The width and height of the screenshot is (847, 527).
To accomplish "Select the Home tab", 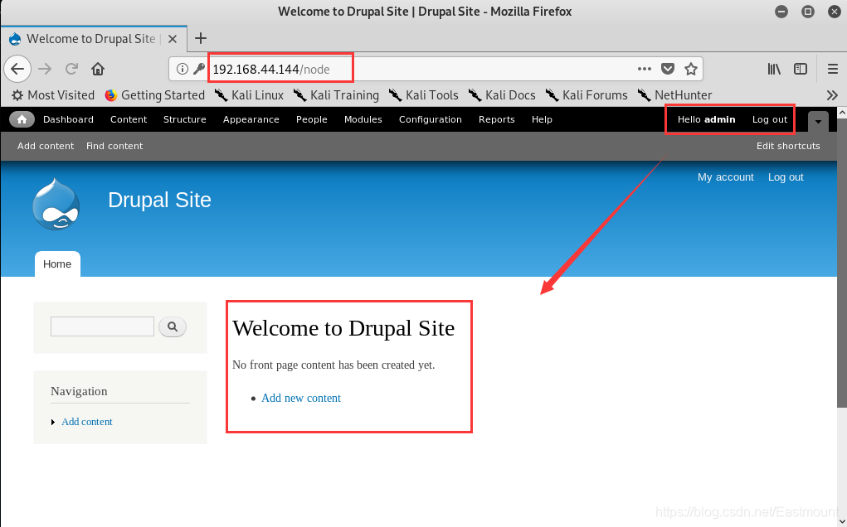I will (57, 264).
